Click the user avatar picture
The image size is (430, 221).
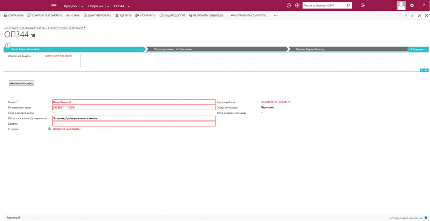[x=401, y=5]
